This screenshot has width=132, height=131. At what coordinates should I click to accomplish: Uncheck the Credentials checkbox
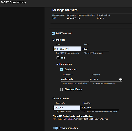[x=61, y=69]
